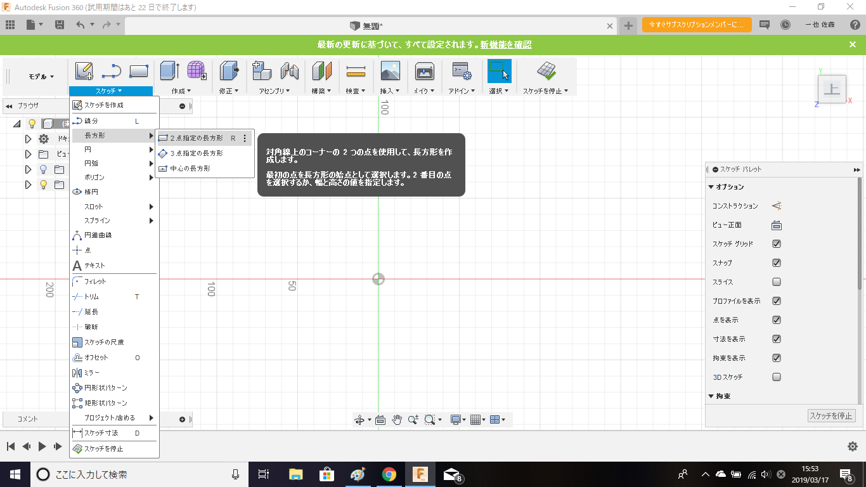Click the view cube top face 上

(832, 89)
